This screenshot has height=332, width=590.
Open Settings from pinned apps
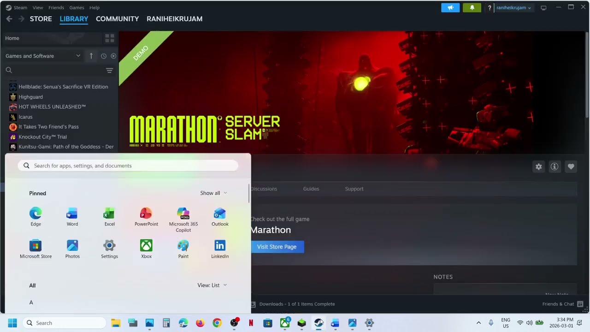click(x=109, y=249)
